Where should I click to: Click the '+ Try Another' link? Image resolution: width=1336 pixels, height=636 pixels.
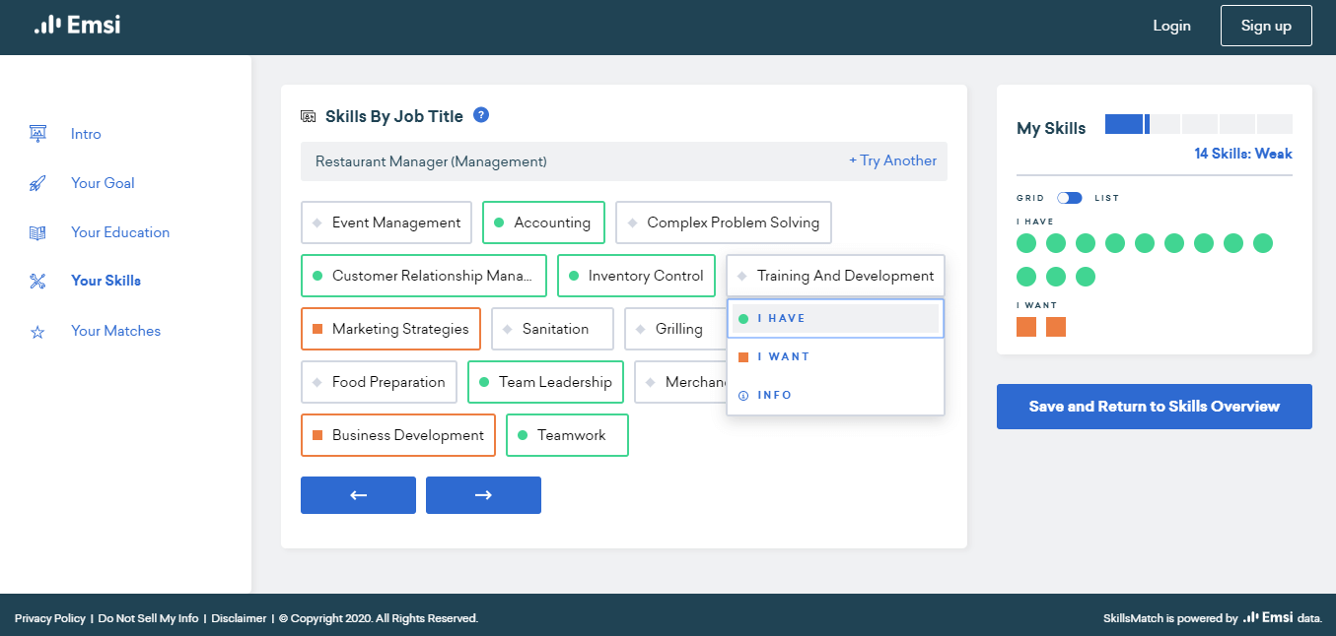[x=892, y=160]
